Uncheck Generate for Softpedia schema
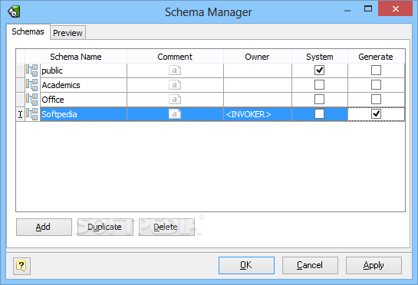 click(x=376, y=114)
